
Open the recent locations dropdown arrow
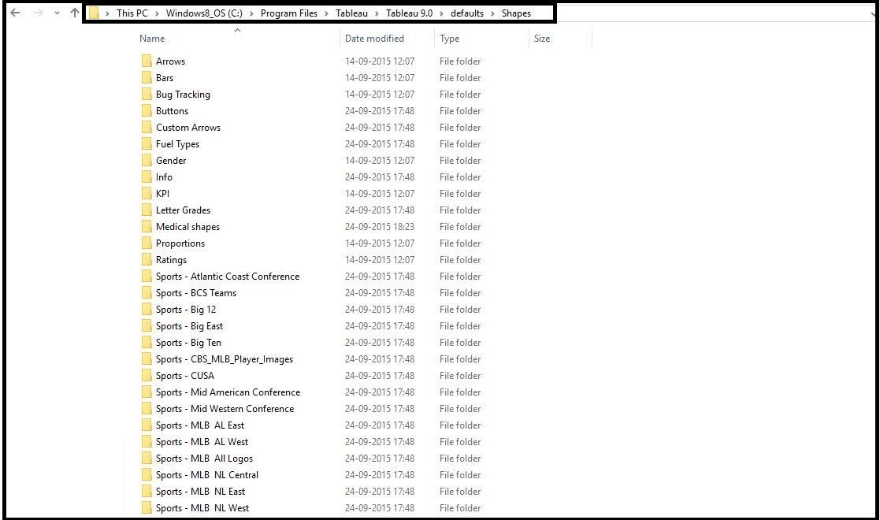coord(57,13)
